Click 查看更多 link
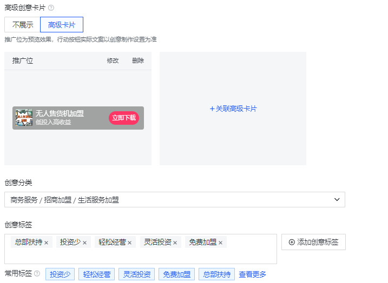Screen dimensions: 388x283 pyautogui.click(x=252, y=274)
